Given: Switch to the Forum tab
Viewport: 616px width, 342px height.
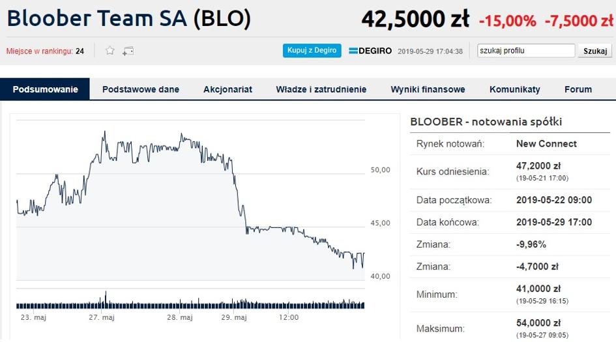Looking at the screenshot, I should tap(578, 89).
